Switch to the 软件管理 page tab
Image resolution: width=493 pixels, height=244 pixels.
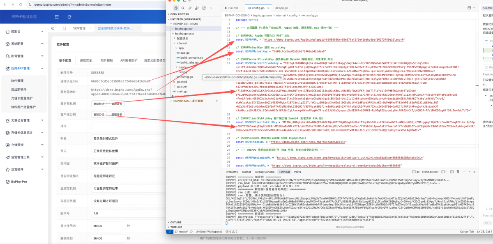pyautogui.click(x=80, y=28)
